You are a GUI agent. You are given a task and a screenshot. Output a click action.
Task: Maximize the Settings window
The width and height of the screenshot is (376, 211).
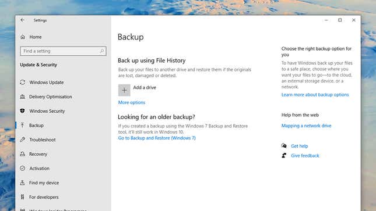click(340, 20)
